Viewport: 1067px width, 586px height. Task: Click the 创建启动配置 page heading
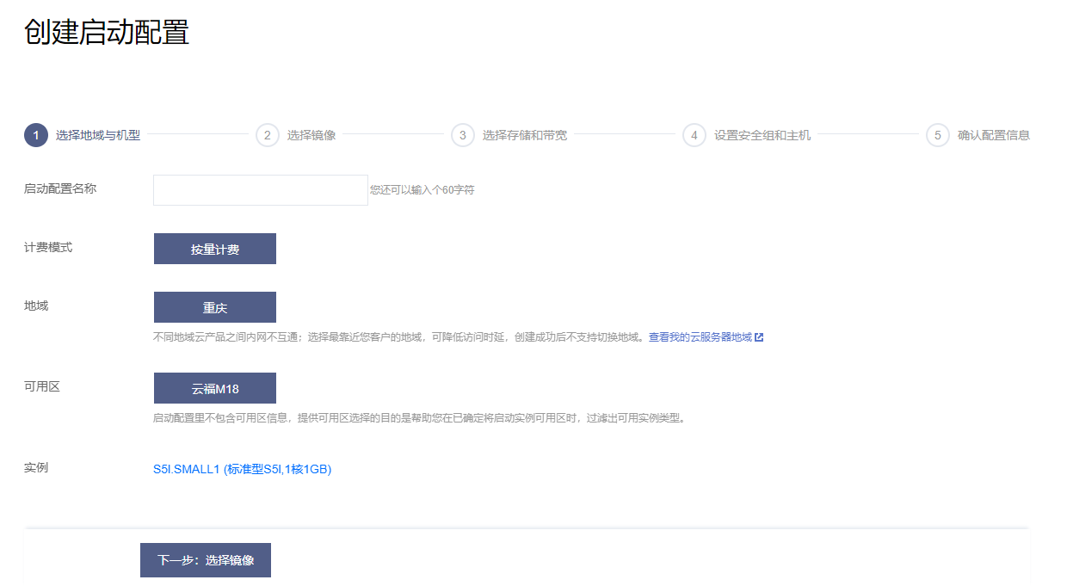(107, 32)
